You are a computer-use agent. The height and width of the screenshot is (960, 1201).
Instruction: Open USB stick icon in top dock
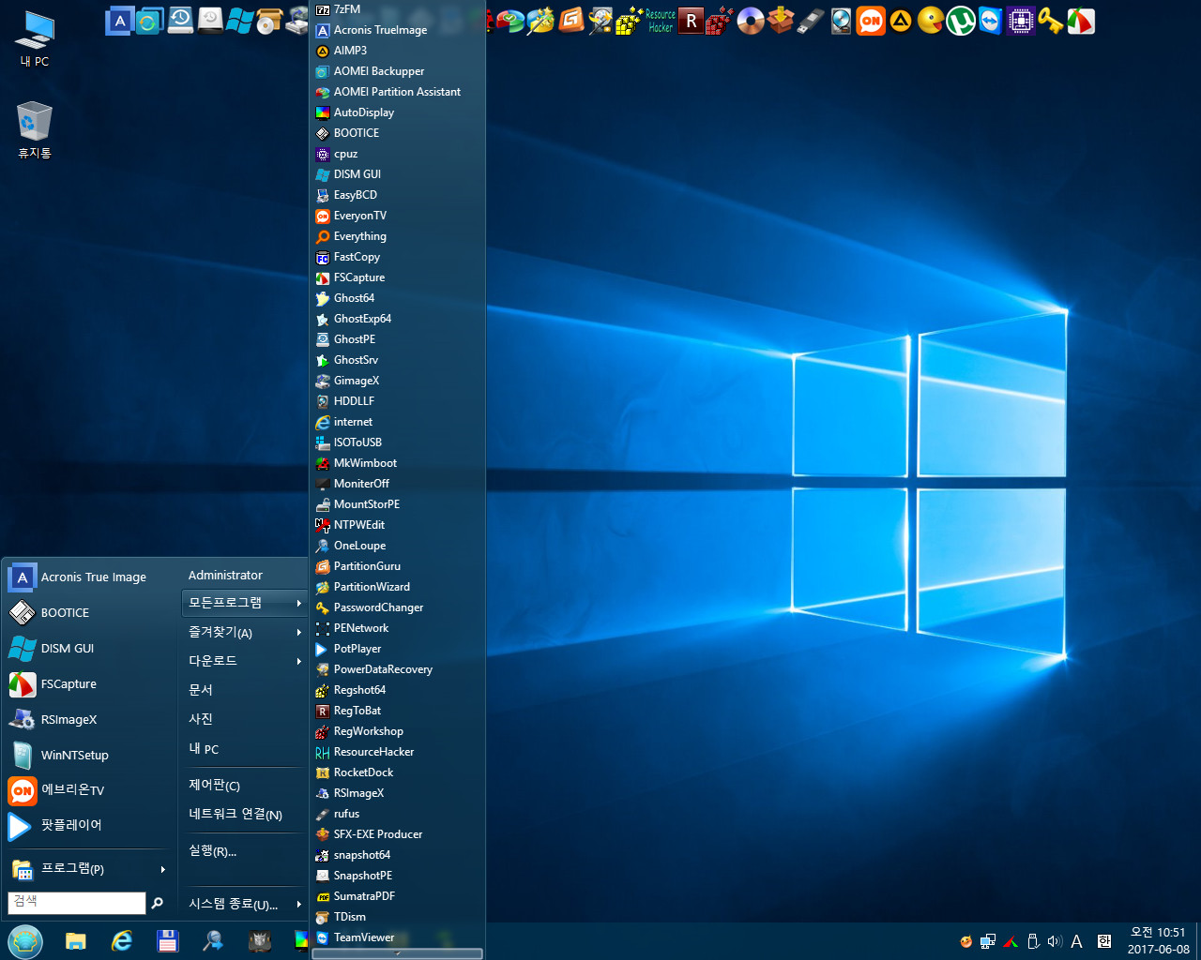click(811, 21)
